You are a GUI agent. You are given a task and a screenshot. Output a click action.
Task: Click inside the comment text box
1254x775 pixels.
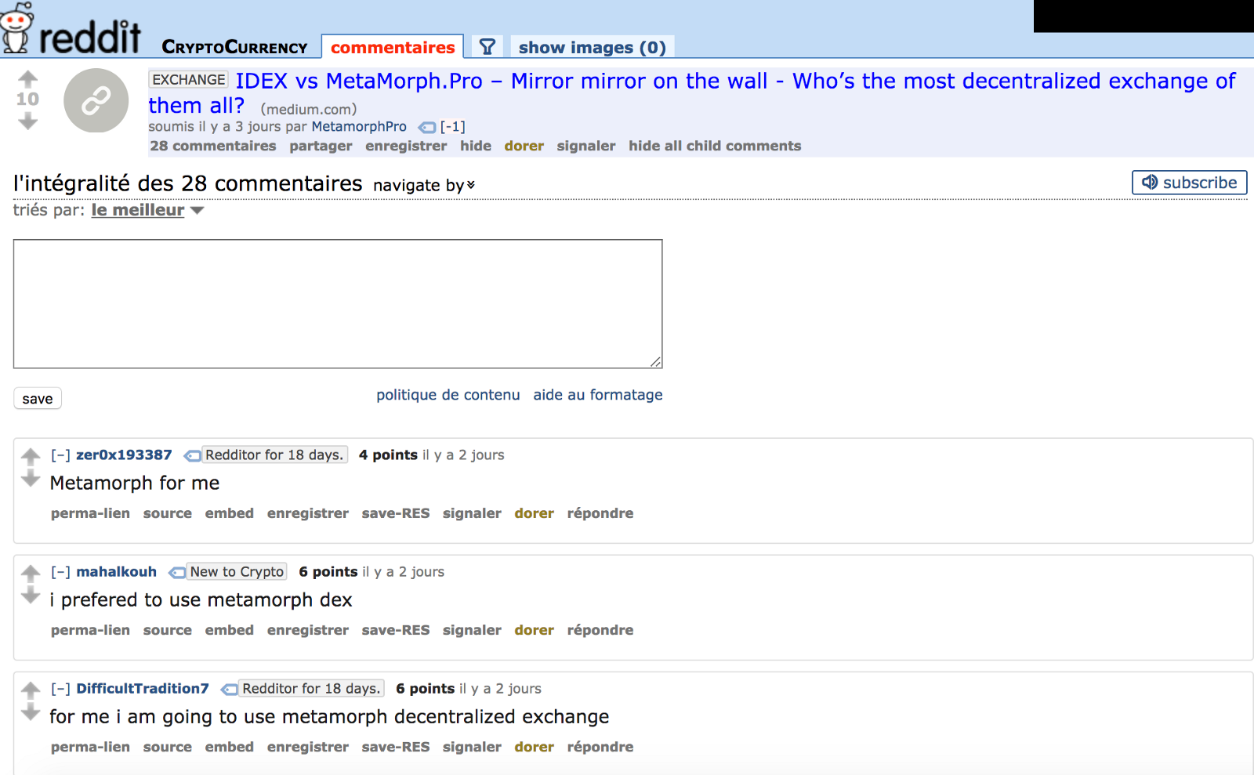(338, 304)
